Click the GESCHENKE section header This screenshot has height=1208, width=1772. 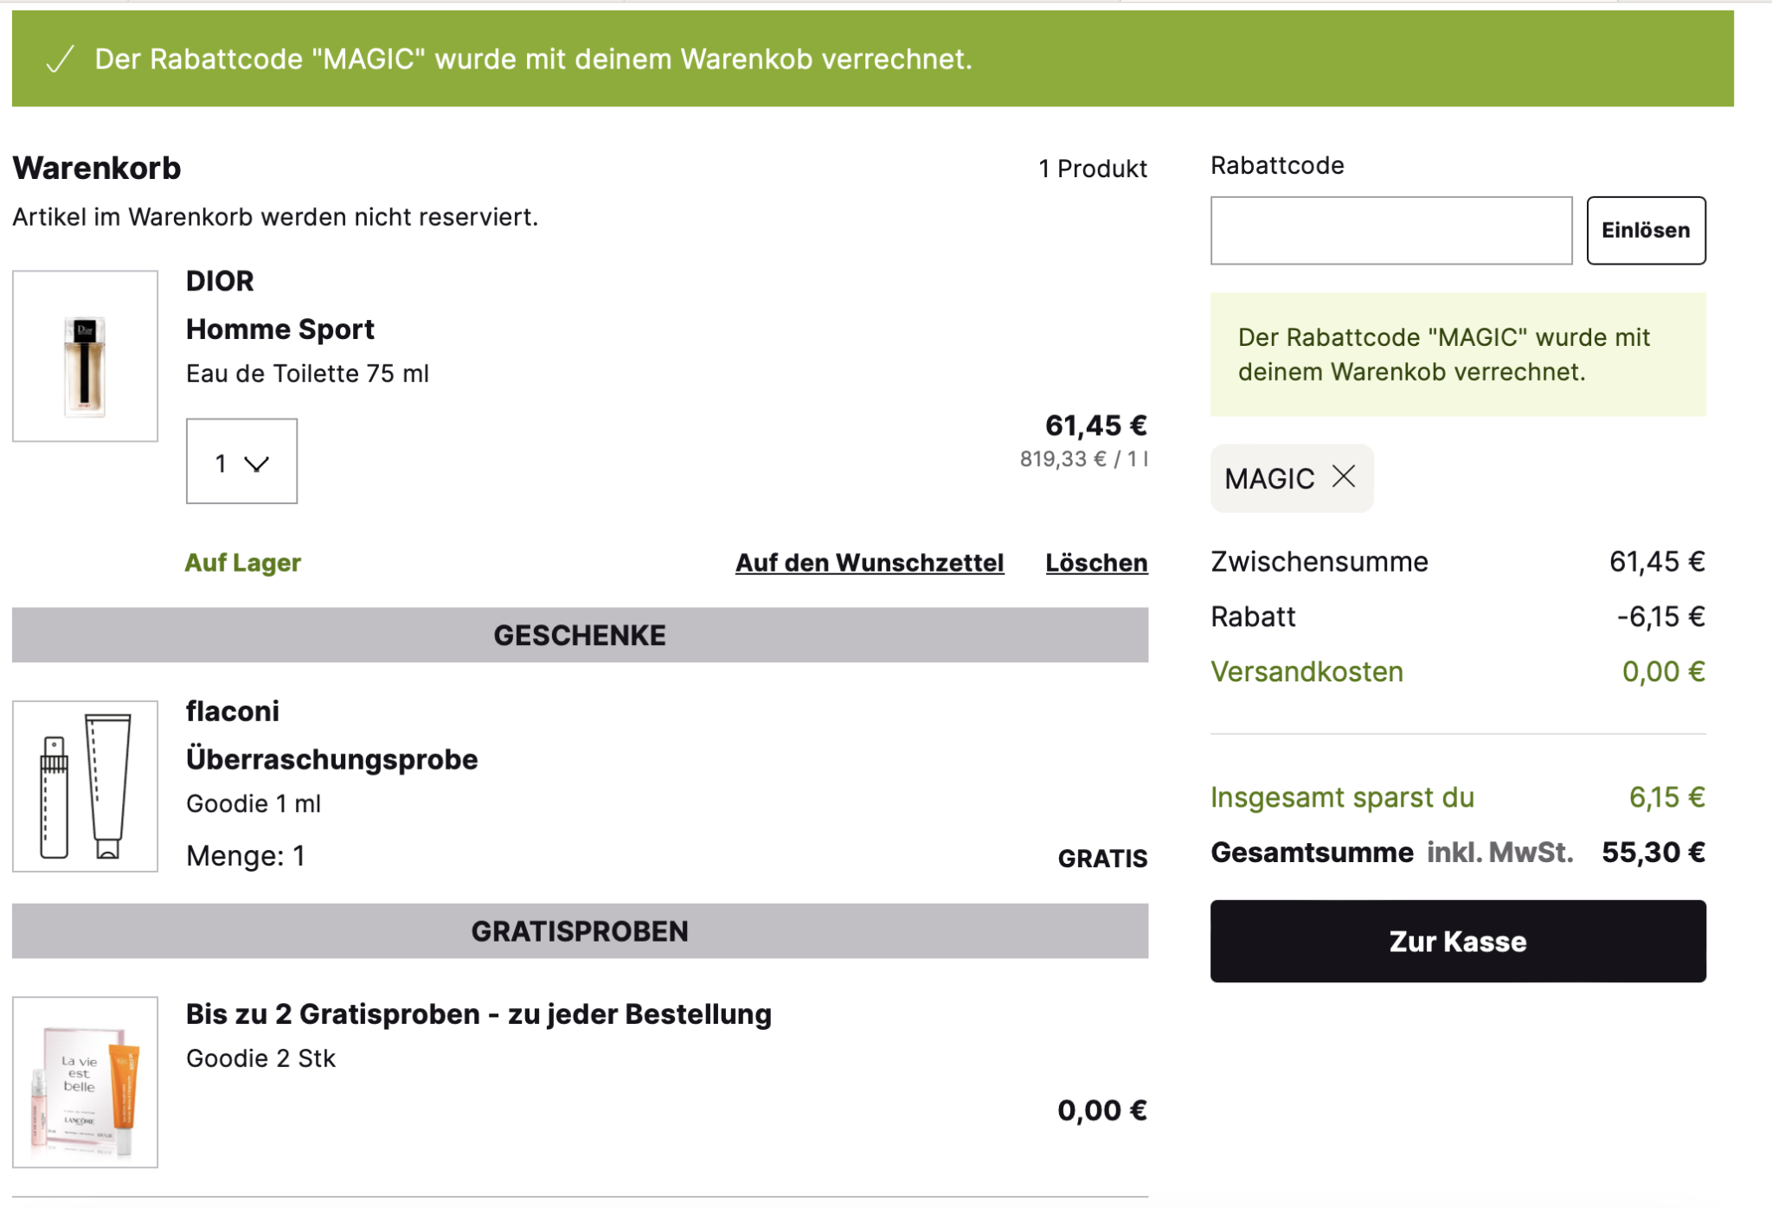(x=580, y=636)
